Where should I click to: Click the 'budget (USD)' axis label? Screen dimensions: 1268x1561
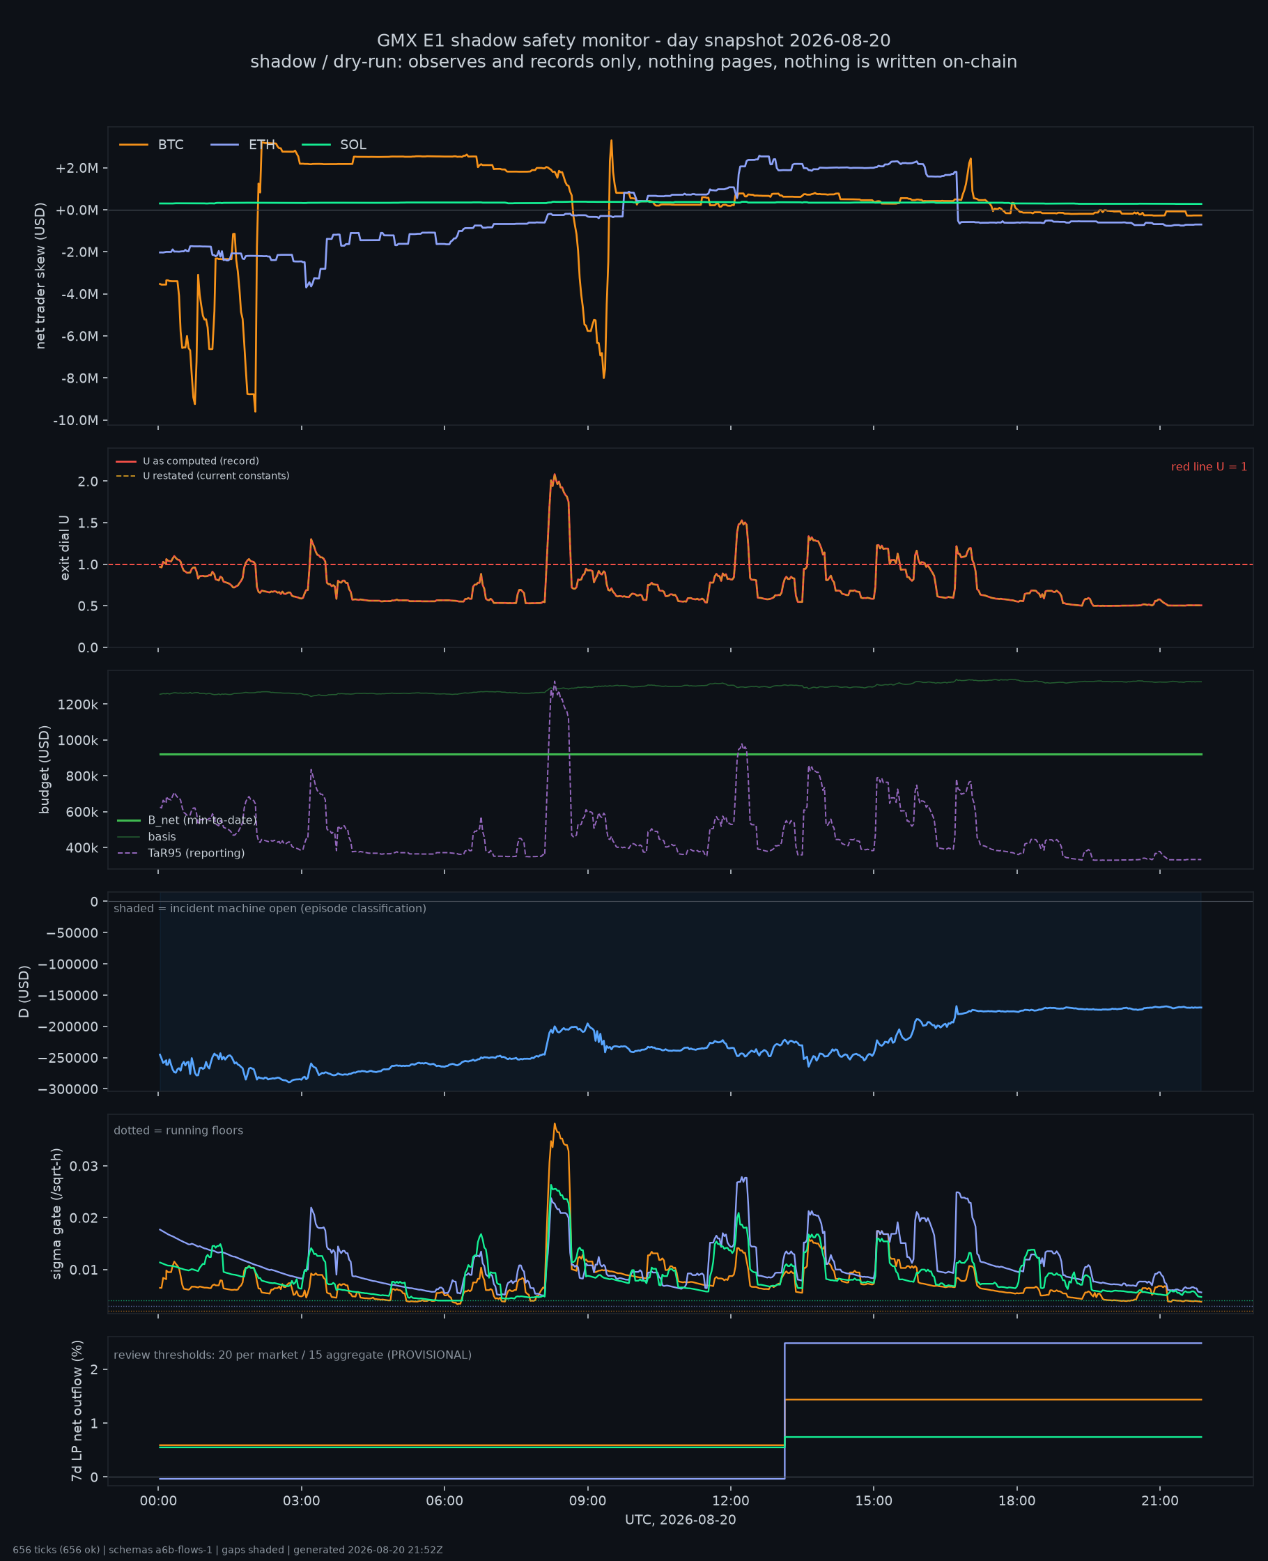click(x=45, y=769)
